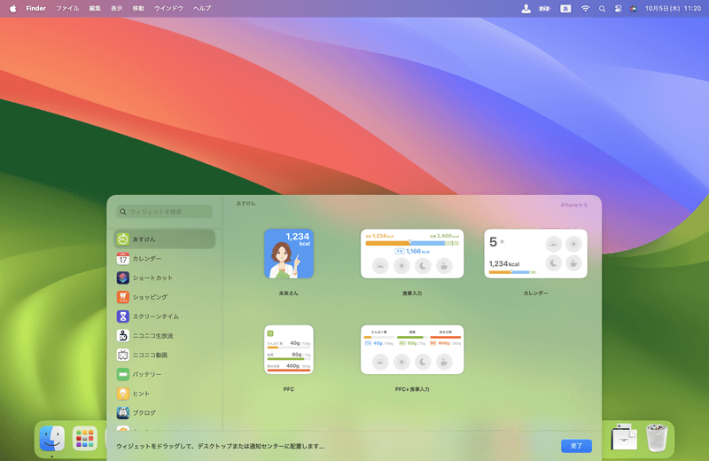
Task: Select ニコニコ動画 in sidebar
Action: [x=164, y=356]
